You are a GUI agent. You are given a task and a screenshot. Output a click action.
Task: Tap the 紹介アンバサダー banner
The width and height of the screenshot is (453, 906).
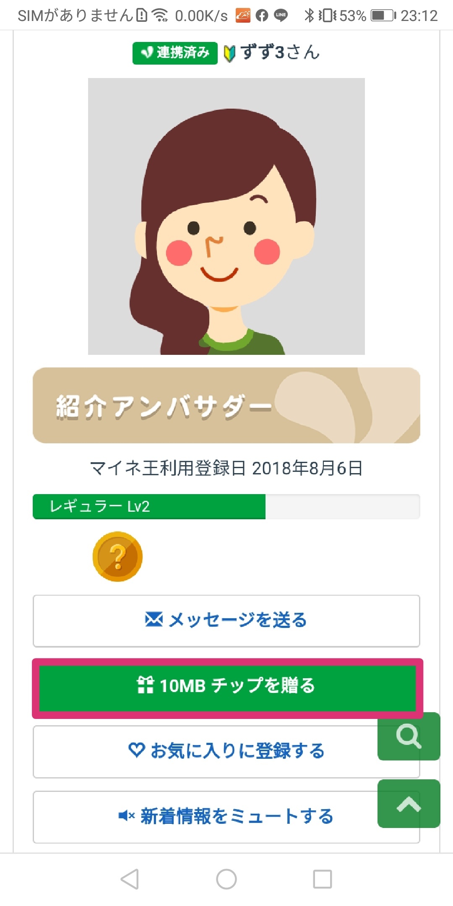point(226,405)
